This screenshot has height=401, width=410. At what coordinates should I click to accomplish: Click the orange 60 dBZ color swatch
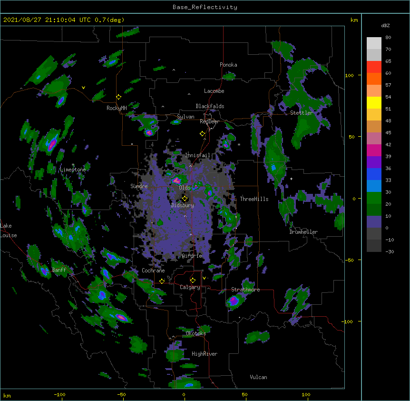coord(374,79)
